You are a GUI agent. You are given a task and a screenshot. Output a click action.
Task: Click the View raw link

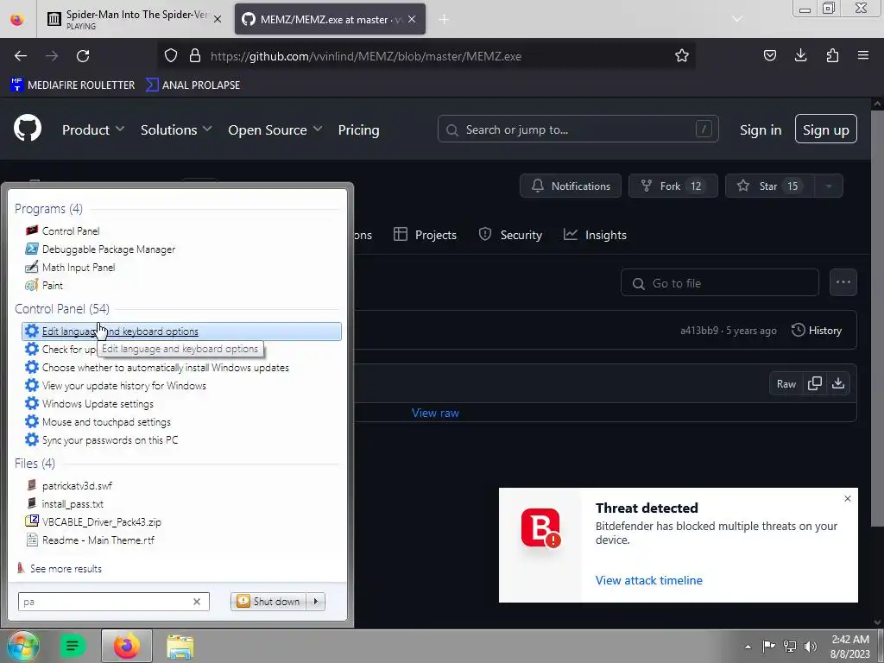(435, 413)
